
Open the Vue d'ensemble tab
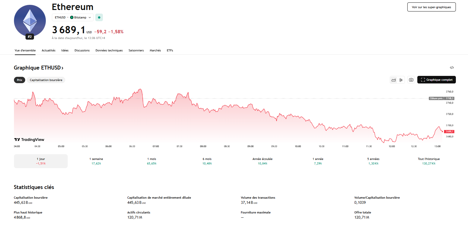[25, 50]
